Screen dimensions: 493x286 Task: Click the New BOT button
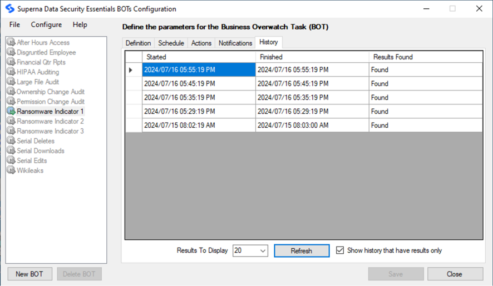[x=29, y=274]
